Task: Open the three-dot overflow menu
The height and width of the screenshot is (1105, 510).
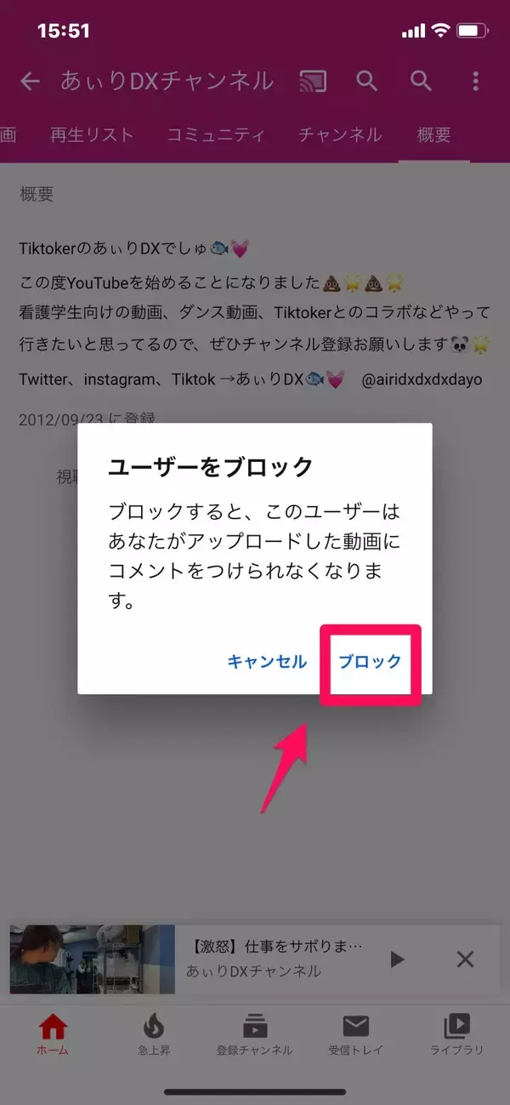Action: [476, 81]
